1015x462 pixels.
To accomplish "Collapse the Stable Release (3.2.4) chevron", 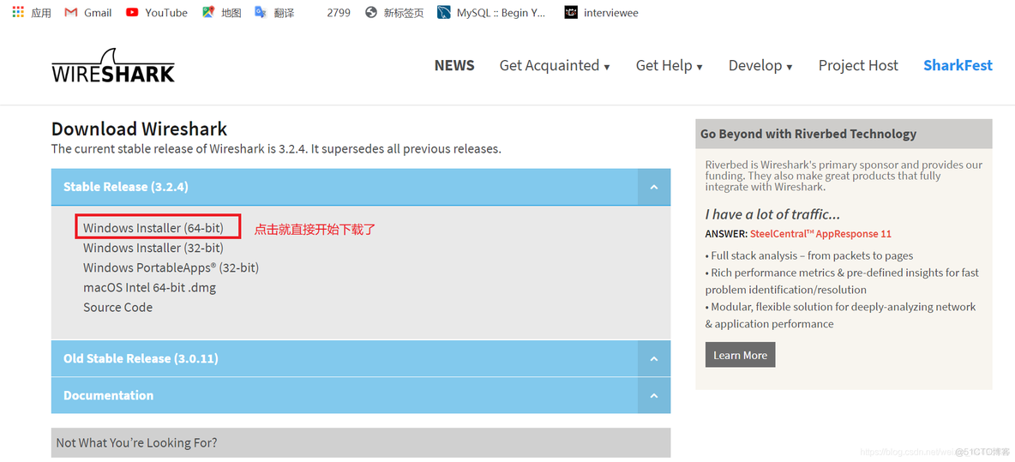I will pos(654,187).
